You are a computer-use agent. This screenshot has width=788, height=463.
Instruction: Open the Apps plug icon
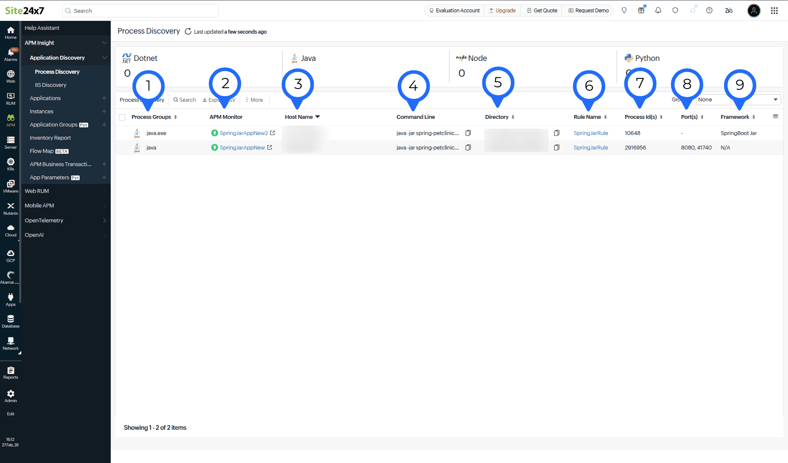(x=11, y=299)
